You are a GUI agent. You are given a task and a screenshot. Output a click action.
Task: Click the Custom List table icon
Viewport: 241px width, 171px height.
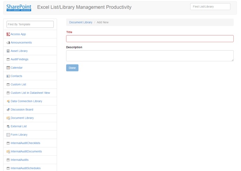pos(8,84)
